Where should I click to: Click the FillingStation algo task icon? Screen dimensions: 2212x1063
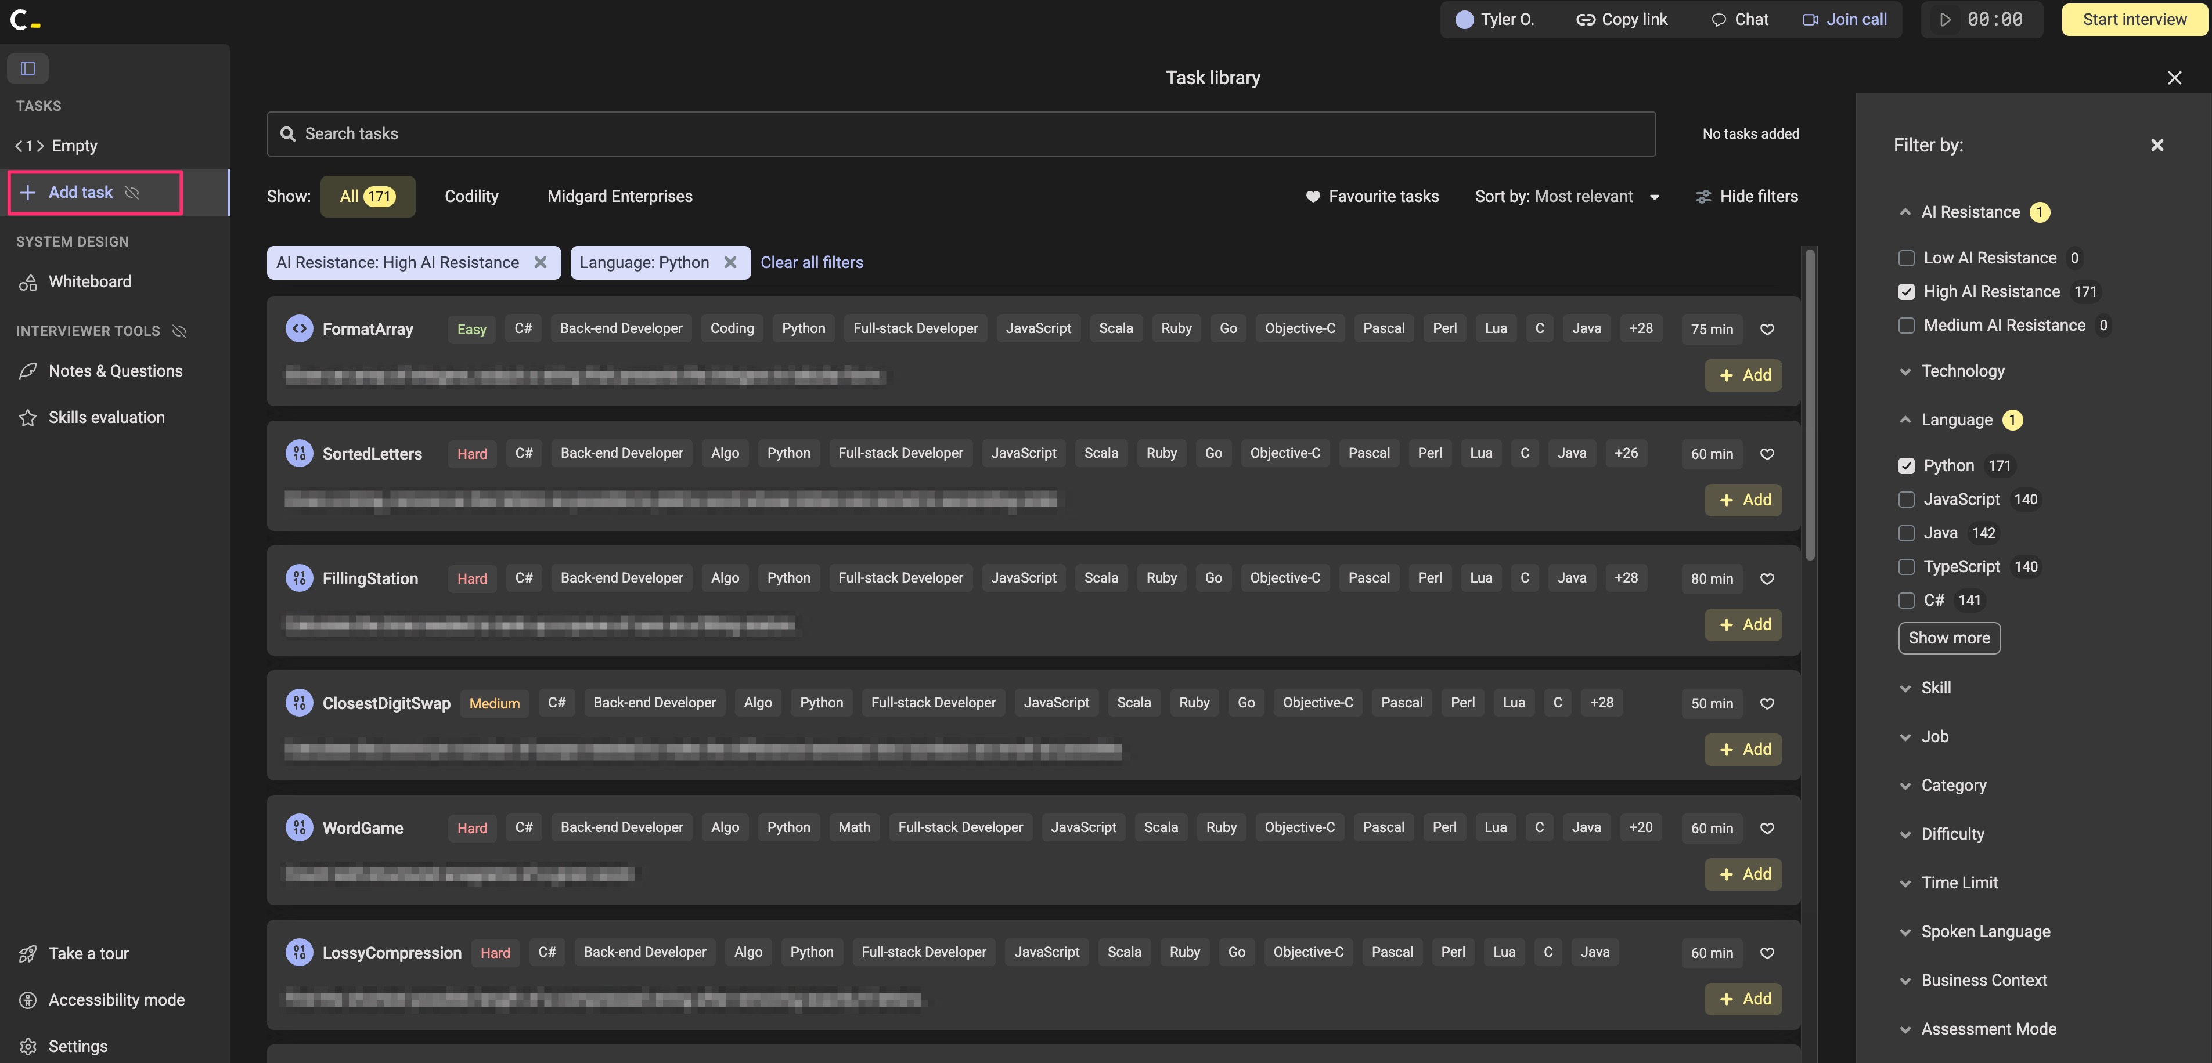coord(299,578)
